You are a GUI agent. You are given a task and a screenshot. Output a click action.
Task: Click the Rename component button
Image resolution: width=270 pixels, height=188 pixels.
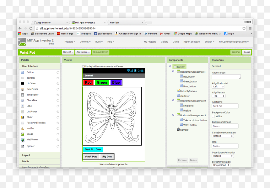click(182, 160)
